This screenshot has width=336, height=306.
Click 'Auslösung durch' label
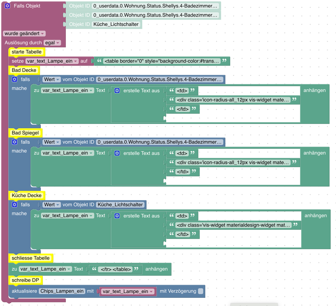click(23, 43)
